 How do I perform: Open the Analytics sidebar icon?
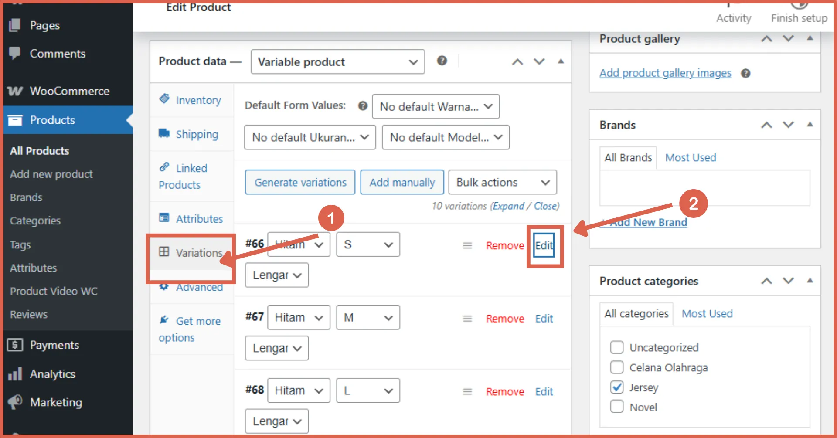15,373
